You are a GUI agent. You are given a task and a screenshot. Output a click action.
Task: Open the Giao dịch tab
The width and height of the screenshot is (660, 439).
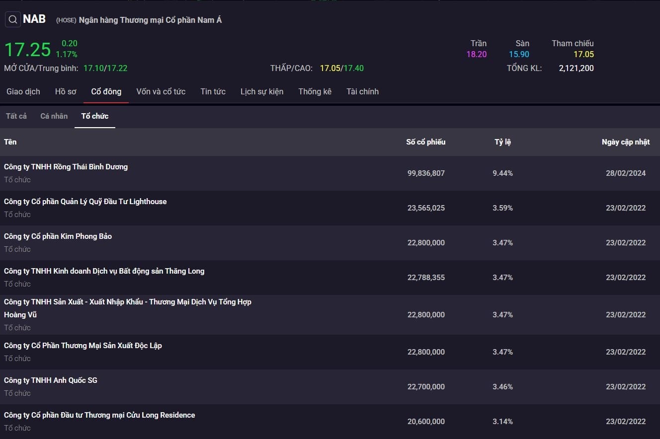[23, 91]
